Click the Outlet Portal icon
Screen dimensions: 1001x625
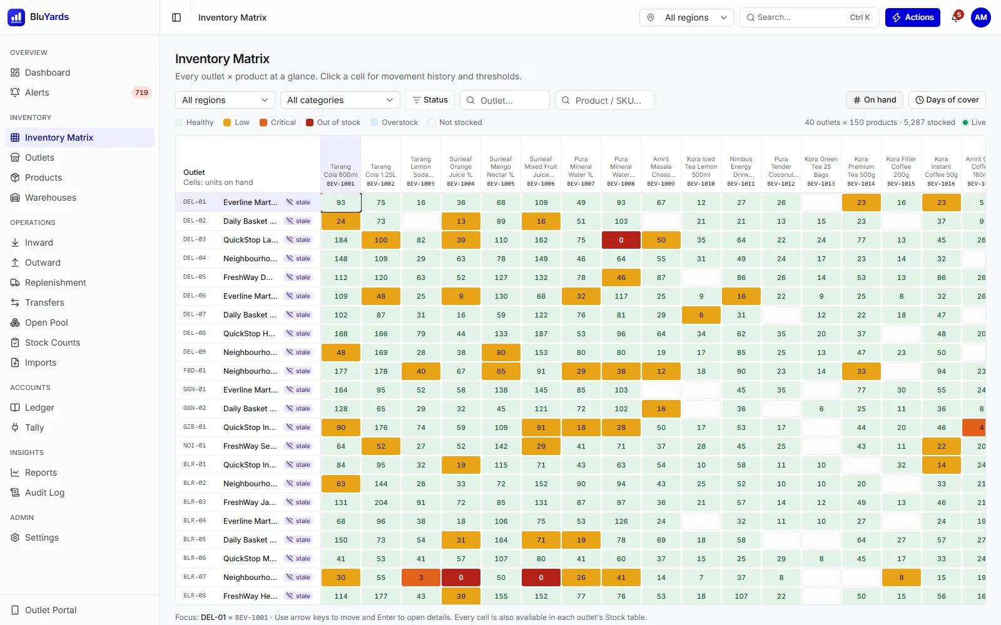click(15, 610)
